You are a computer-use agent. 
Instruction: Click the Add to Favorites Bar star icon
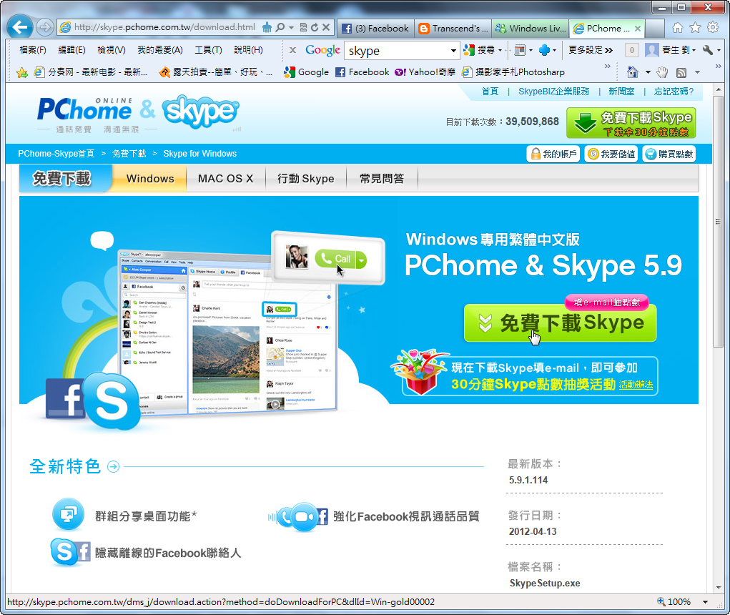(22, 72)
